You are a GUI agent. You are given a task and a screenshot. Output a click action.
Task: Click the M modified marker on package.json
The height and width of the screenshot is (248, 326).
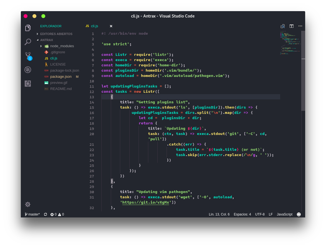click(x=77, y=77)
